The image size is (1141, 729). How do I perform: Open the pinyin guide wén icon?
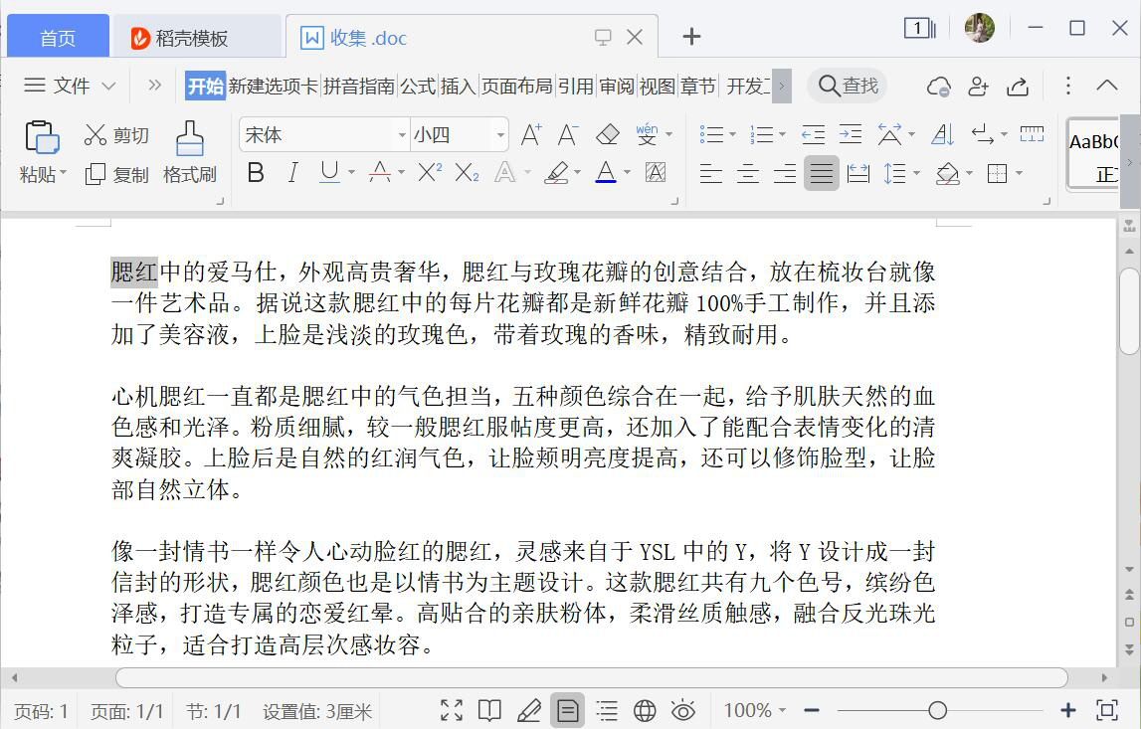click(x=647, y=134)
